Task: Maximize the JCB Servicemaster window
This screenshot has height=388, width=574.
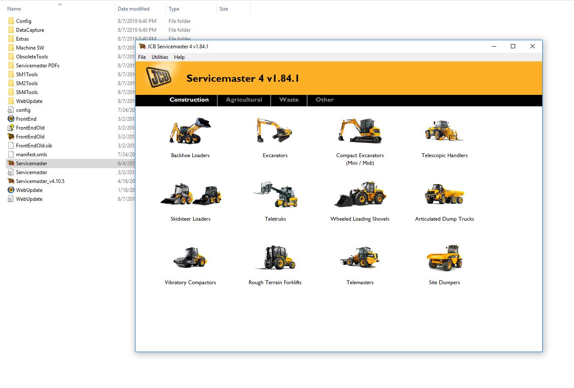Action: [x=513, y=46]
